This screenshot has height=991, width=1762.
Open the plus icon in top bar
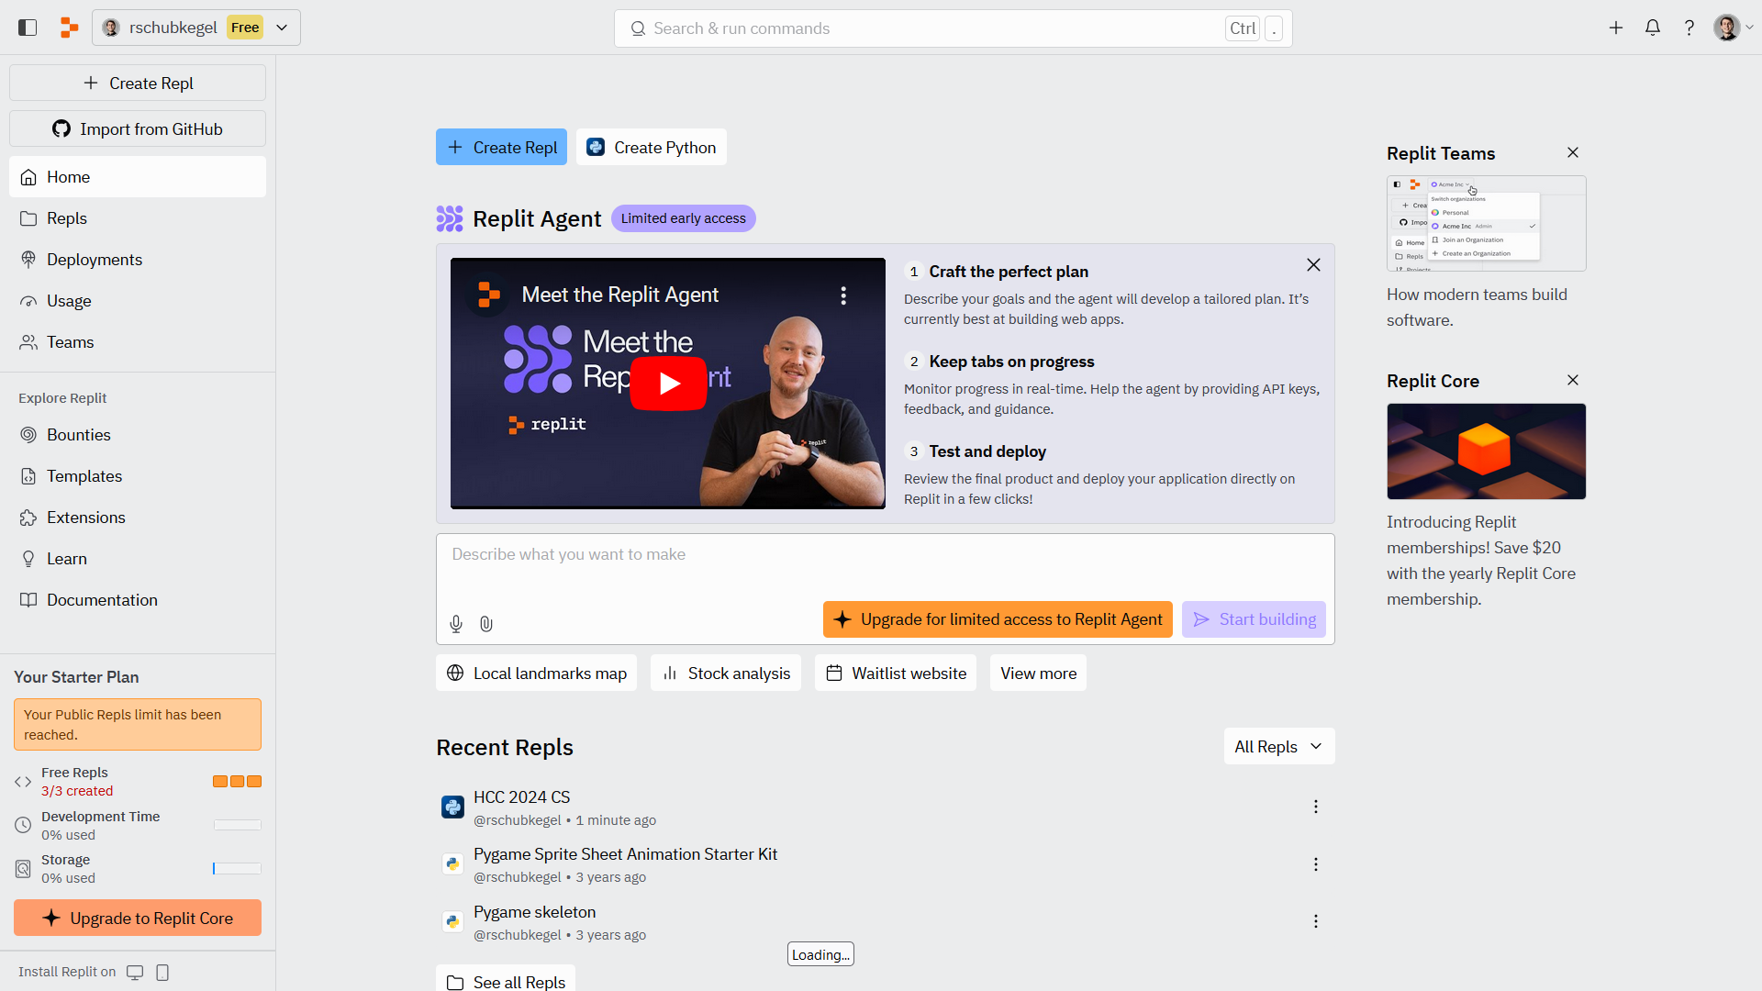[x=1616, y=28]
